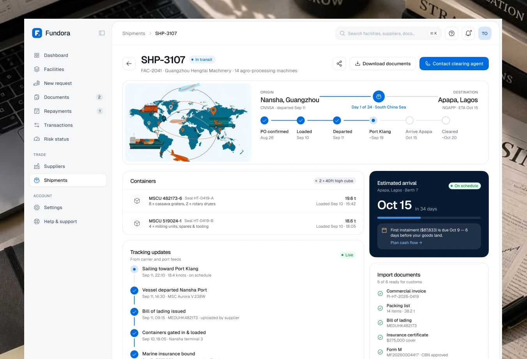Click the arrival progress bar
The height and width of the screenshot is (359, 527).
pyautogui.click(x=429, y=218)
